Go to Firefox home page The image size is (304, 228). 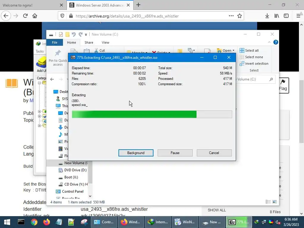point(35,16)
